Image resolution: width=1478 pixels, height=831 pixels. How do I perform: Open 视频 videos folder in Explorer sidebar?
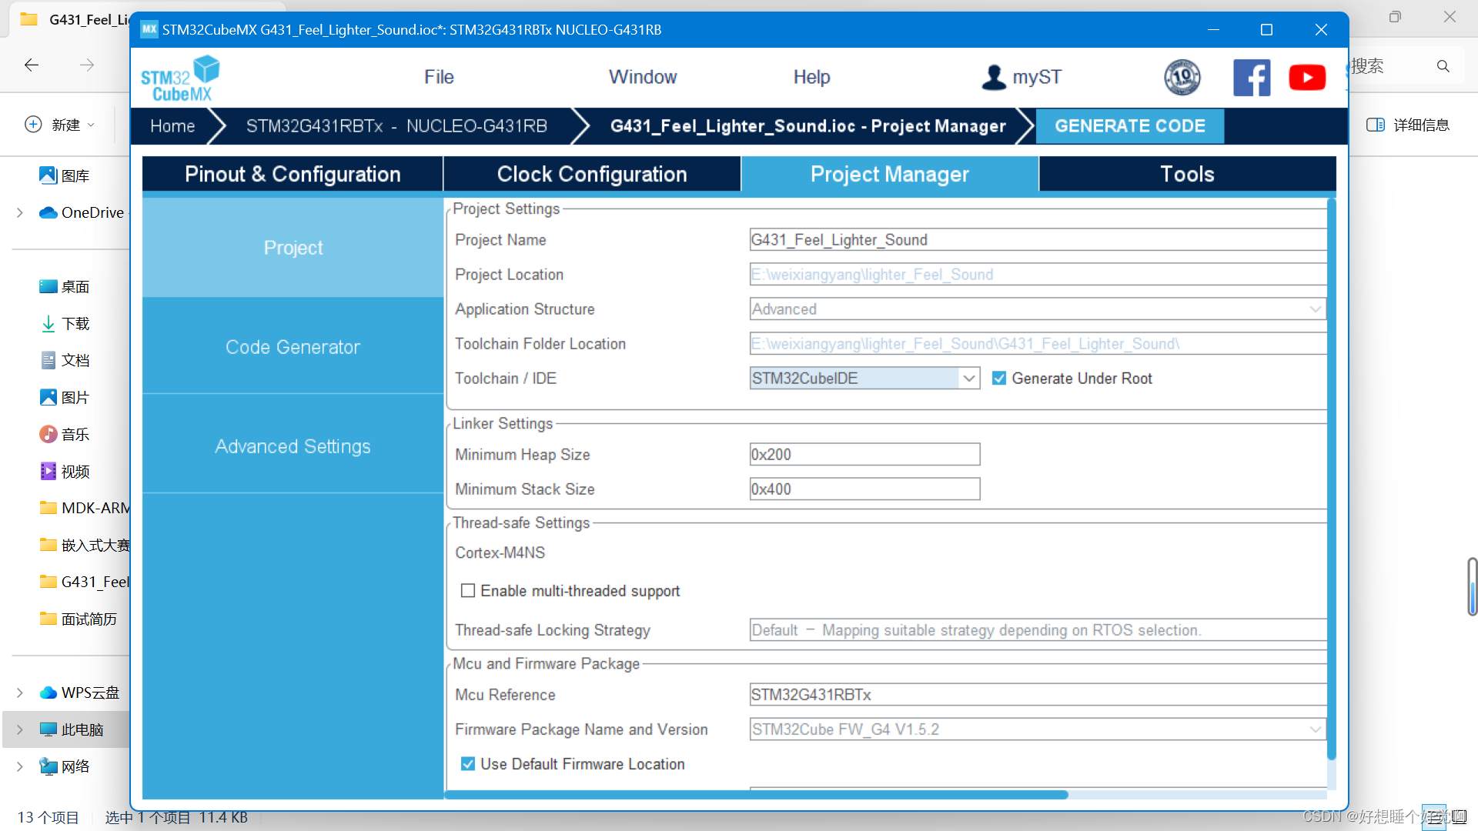click(x=65, y=471)
